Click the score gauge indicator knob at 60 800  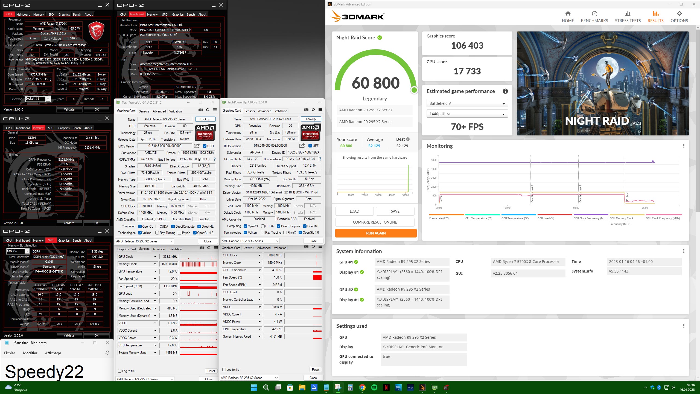(x=414, y=90)
